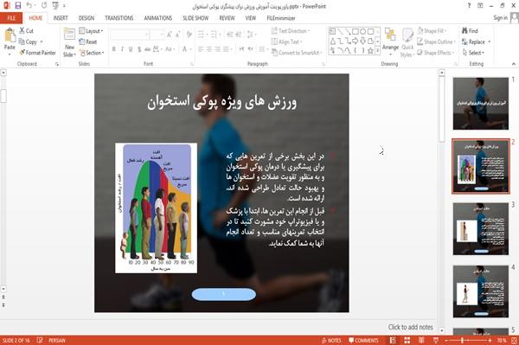The image size is (519, 345).
Task: Switch to the VIEW tab
Action: click(x=251, y=18)
